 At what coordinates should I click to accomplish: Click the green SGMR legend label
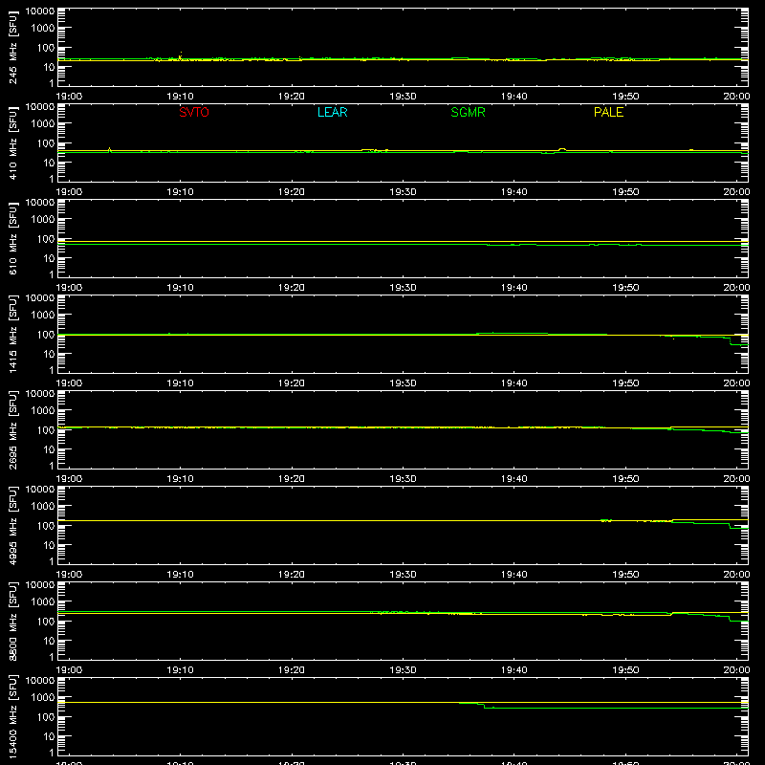pyautogui.click(x=468, y=112)
